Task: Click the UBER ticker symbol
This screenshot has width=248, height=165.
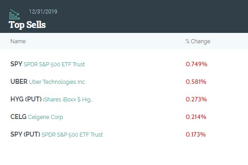Action: pyautogui.click(x=19, y=82)
